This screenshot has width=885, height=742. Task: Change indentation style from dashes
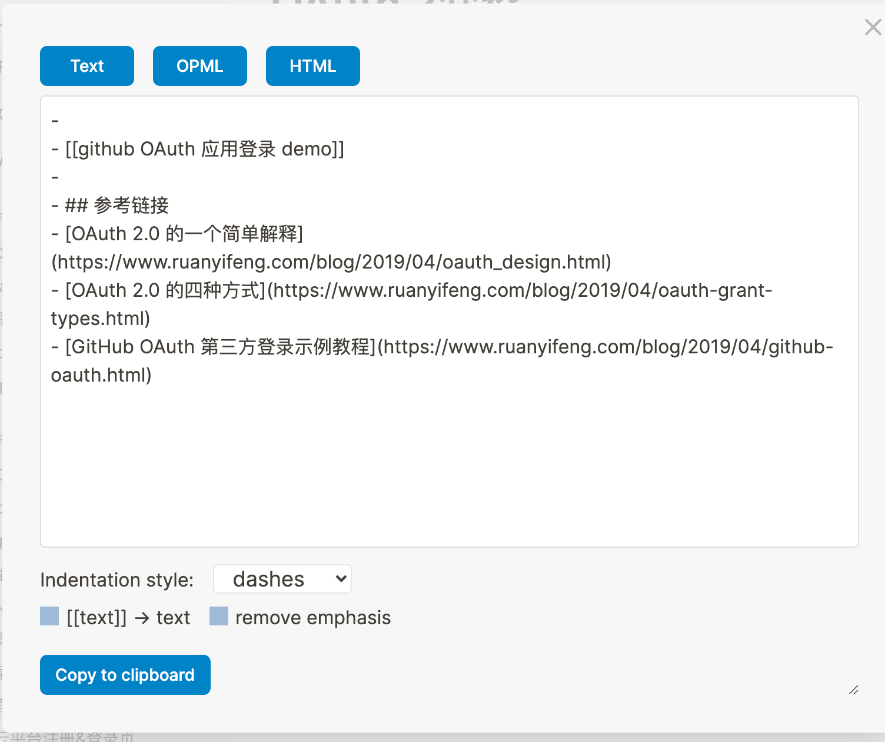tap(282, 579)
